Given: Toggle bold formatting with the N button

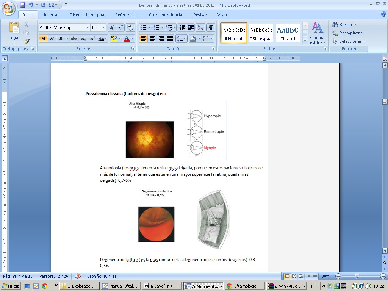Looking at the screenshot, I should (43, 39).
